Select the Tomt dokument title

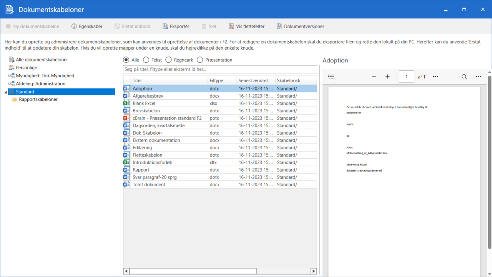click(x=149, y=185)
